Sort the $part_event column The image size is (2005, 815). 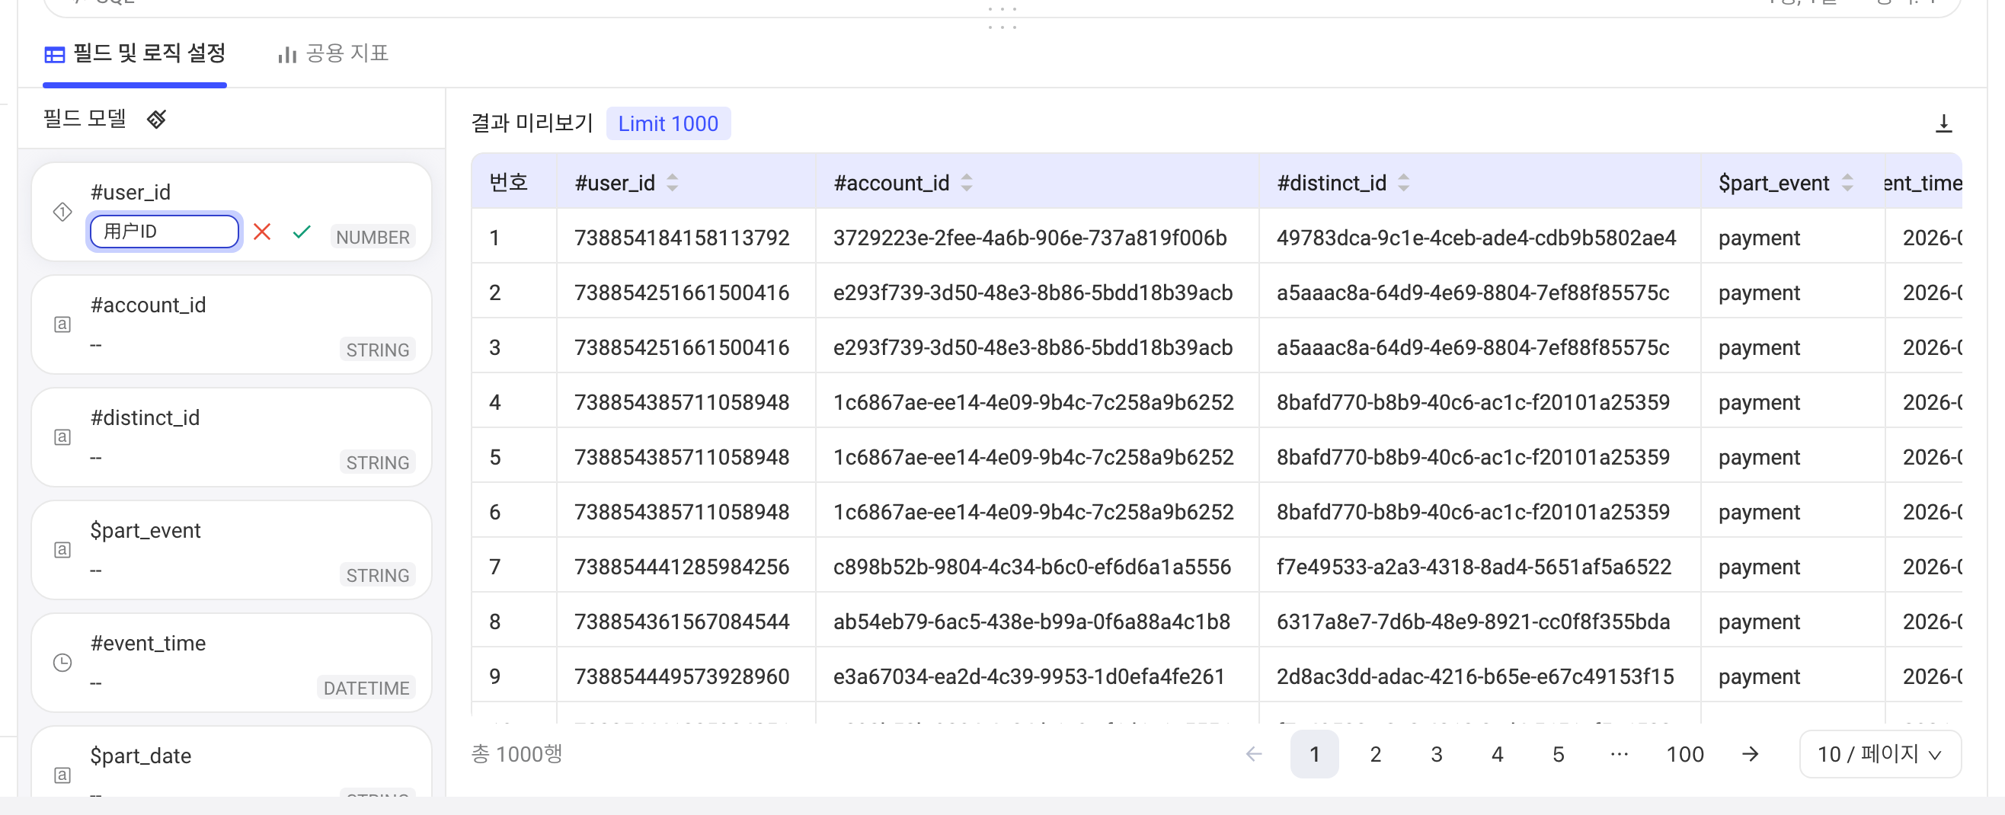(x=1847, y=183)
